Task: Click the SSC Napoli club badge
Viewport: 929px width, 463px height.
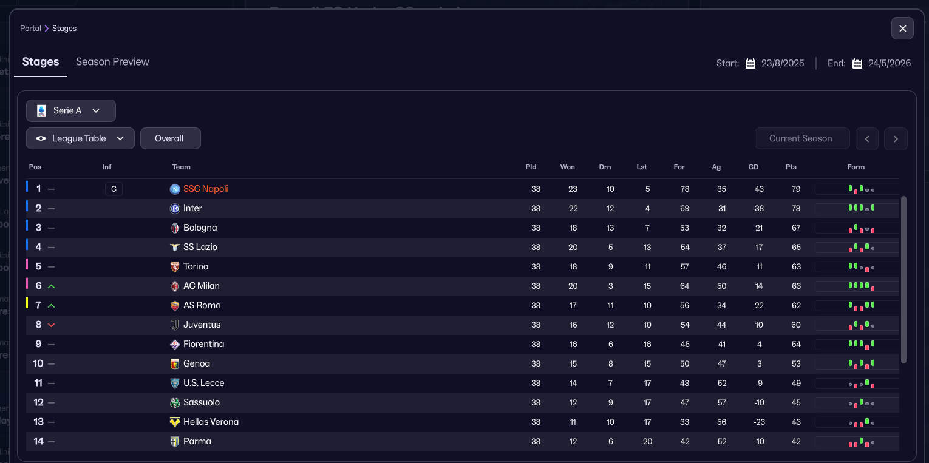Action: (x=175, y=189)
